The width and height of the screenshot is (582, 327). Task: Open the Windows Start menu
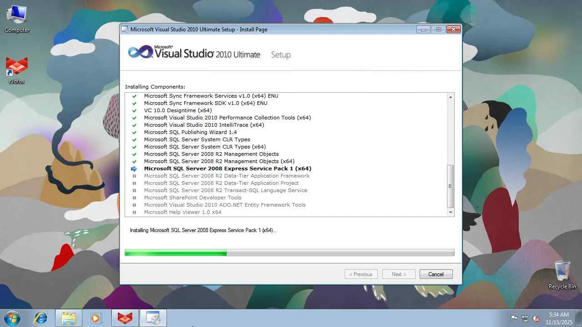click(x=12, y=318)
